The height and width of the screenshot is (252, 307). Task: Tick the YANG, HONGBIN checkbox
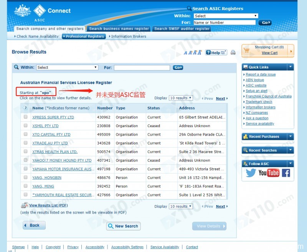25,177
